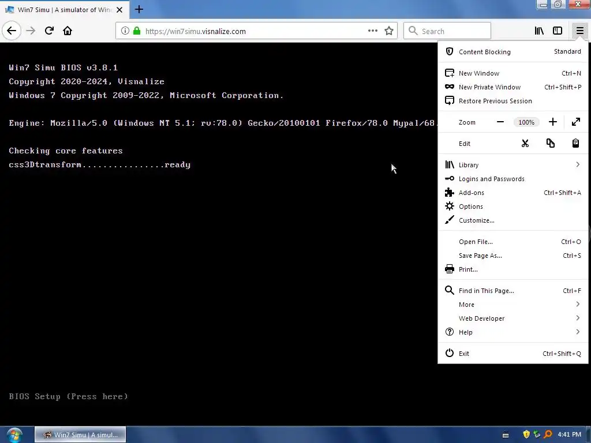Reset zoom level showing 100%
591x443 pixels.
tap(526, 122)
